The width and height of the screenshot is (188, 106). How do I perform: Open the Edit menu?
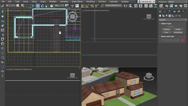click(10, 1)
